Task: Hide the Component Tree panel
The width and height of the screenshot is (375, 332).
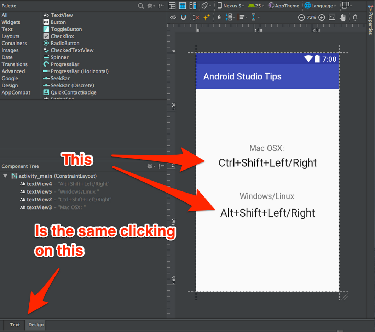Action: [x=161, y=166]
